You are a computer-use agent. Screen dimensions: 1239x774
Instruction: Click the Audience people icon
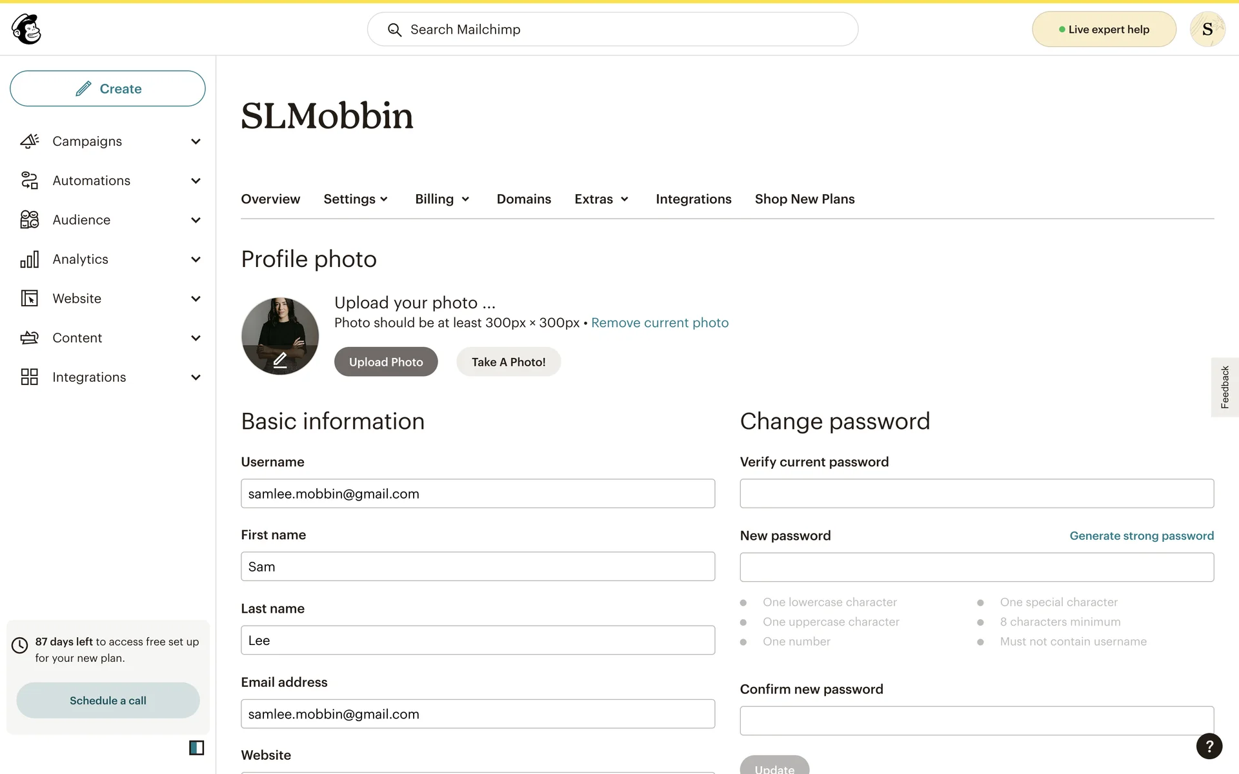click(x=30, y=220)
